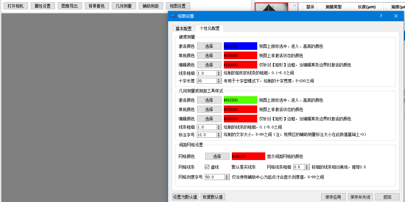Click the red 硬度测量 常规颜色 swatch

240,56
